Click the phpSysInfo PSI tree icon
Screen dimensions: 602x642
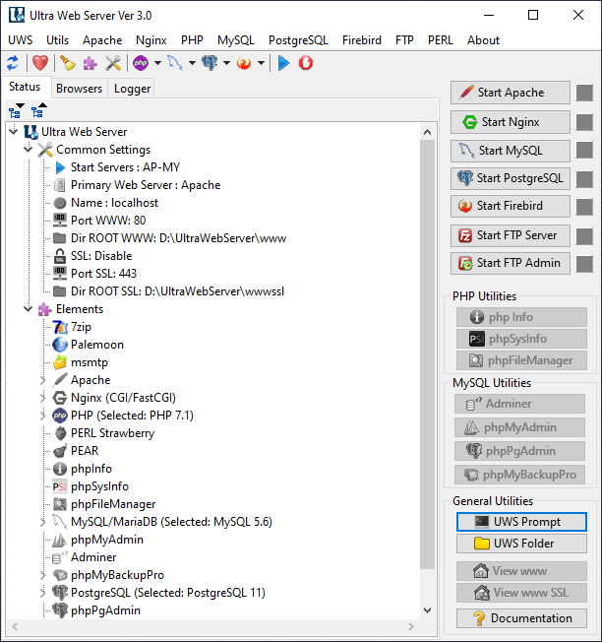pyautogui.click(x=60, y=486)
